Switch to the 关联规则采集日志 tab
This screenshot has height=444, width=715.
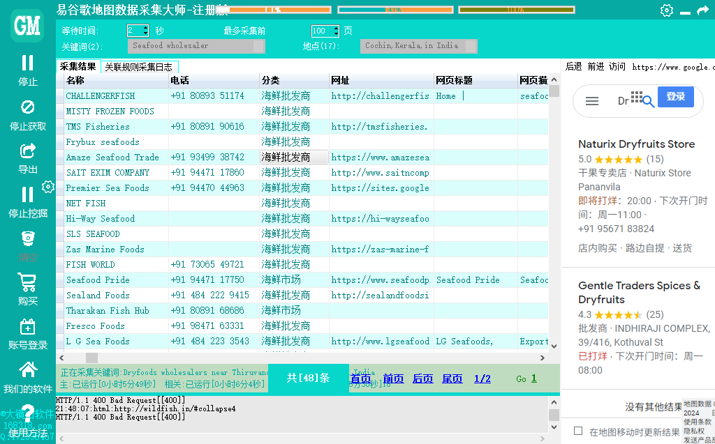pos(139,67)
